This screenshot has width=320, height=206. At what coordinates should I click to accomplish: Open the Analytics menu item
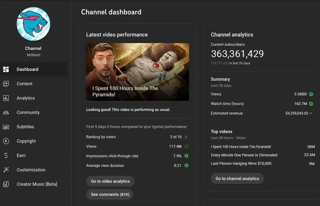click(x=26, y=98)
